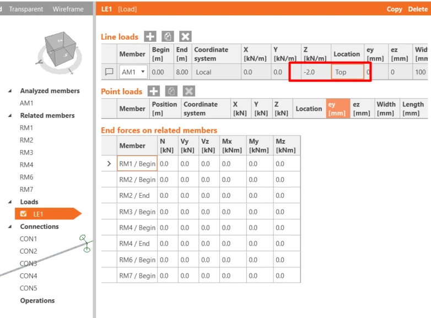This screenshot has width=431, height=318.
Task: Click Copy in the LE1 header
Action: (x=395, y=9)
